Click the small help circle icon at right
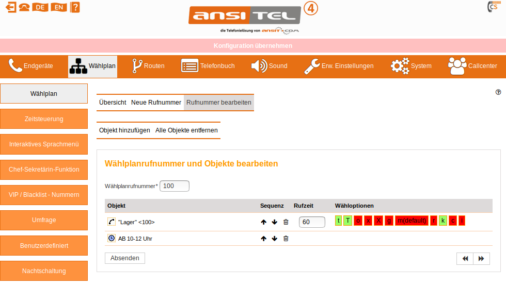The width and height of the screenshot is (506, 286). 498,92
